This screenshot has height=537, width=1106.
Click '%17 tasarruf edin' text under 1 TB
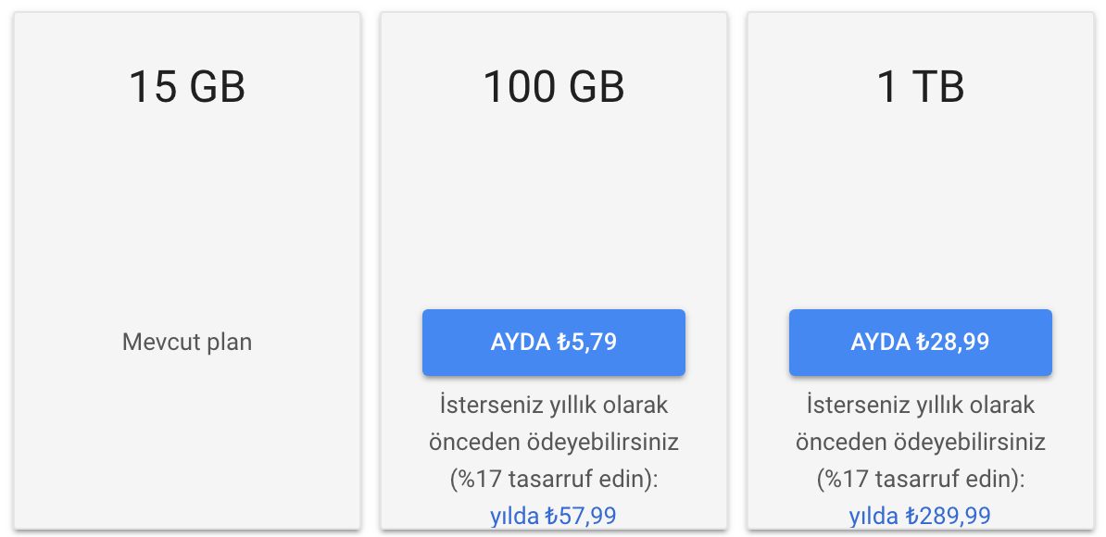[921, 480]
